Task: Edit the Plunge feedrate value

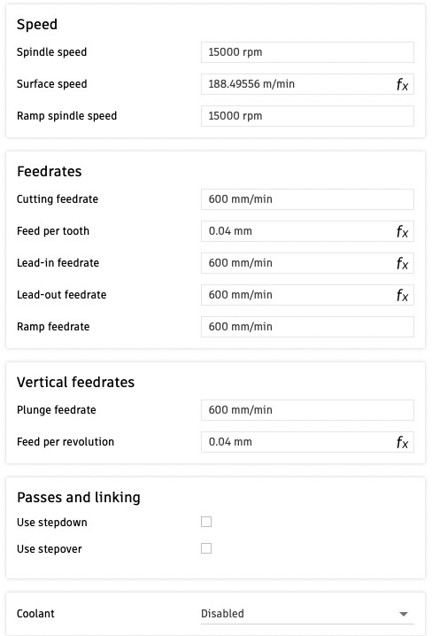Action: pos(307,410)
